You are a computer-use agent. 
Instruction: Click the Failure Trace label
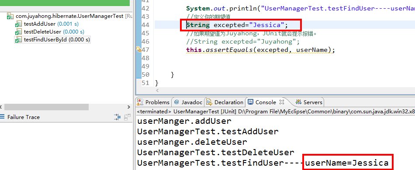pos(23,117)
